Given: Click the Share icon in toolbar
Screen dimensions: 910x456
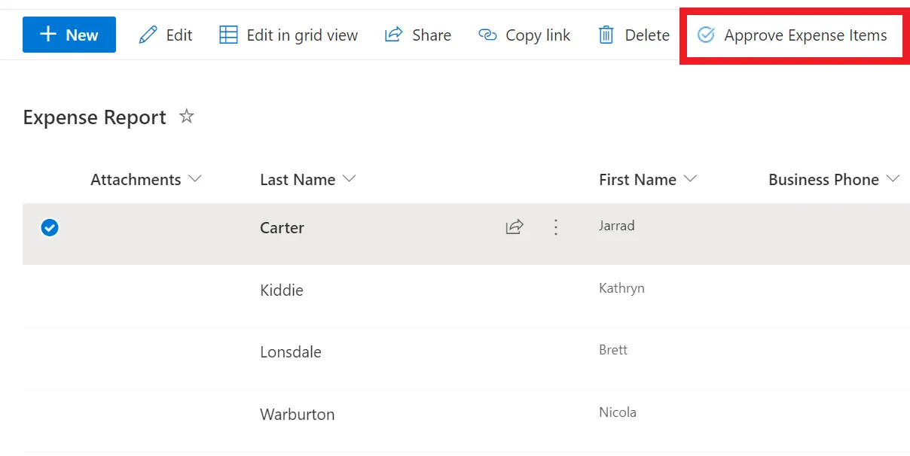Looking at the screenshot, I should [x=394, y=35].
